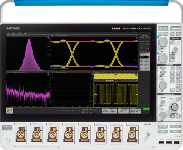Open the Trigger settings badge
Screen dimensions: 183x150
pyautogui.click(x=123, y=111)
